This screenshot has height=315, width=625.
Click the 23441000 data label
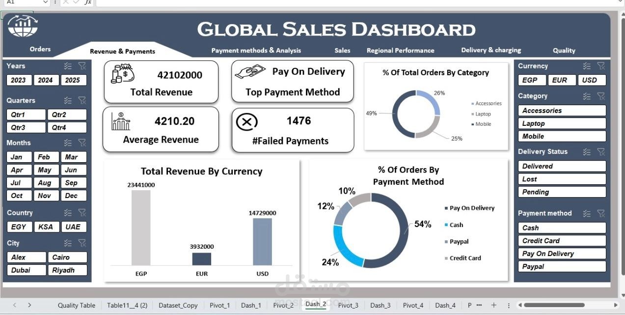pyautogui.click(x=141, y=185)
